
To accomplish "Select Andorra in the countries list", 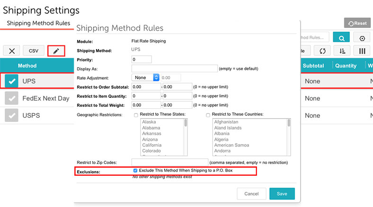I will pyautogui.click(x=222, y=151).
